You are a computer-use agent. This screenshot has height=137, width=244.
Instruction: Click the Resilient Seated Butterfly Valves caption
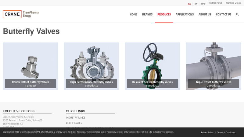click(x=152, y=83)
